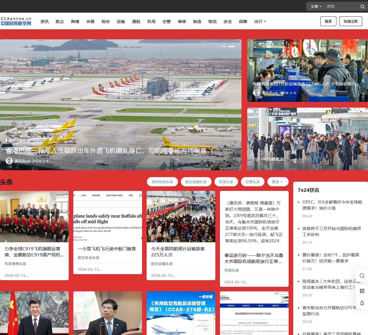
Task: Click the 机场头条 tag on the 春运进行时 card
Action: point(232,270)
